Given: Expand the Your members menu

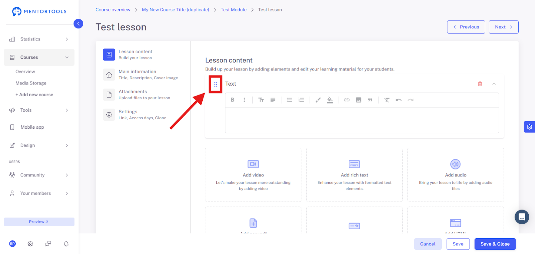Looking at the screenshot, I should pos(39,194).
